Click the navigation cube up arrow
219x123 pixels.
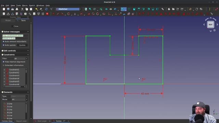[211, 18]
